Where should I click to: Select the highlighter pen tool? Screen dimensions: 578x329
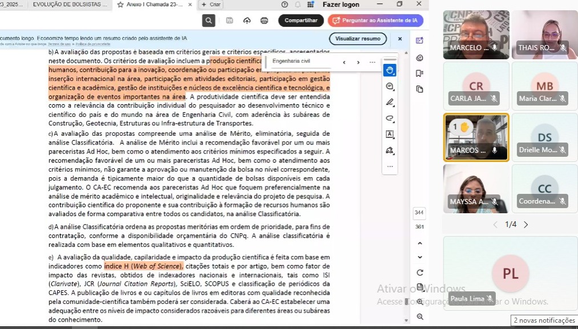coord(390,103)
